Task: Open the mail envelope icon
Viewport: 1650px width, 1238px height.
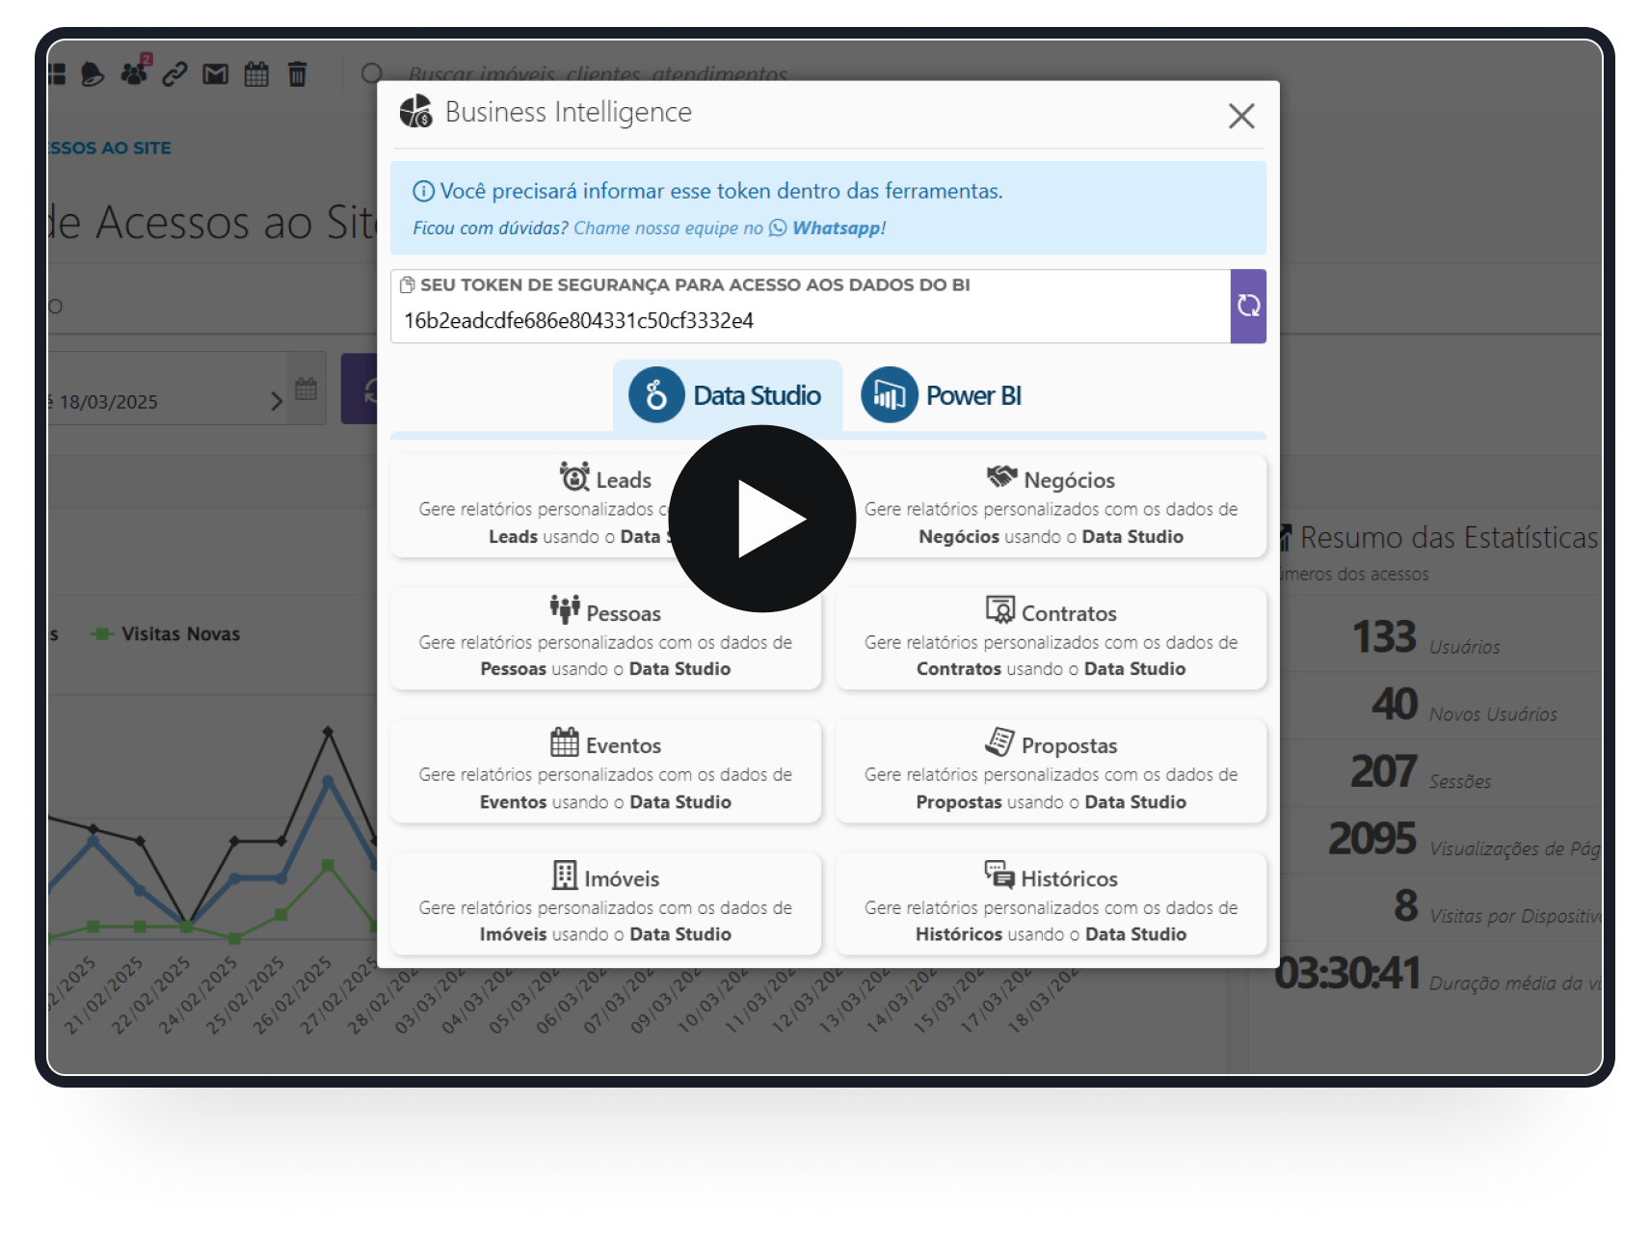Action: (215, 74)
